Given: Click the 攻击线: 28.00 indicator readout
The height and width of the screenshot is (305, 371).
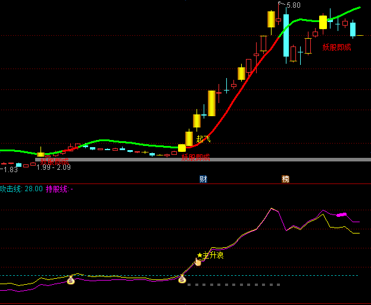Looking at the screenshot, I should [21, 189].
